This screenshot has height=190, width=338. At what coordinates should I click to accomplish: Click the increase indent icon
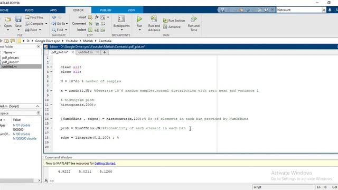click(x=97, y=30)
